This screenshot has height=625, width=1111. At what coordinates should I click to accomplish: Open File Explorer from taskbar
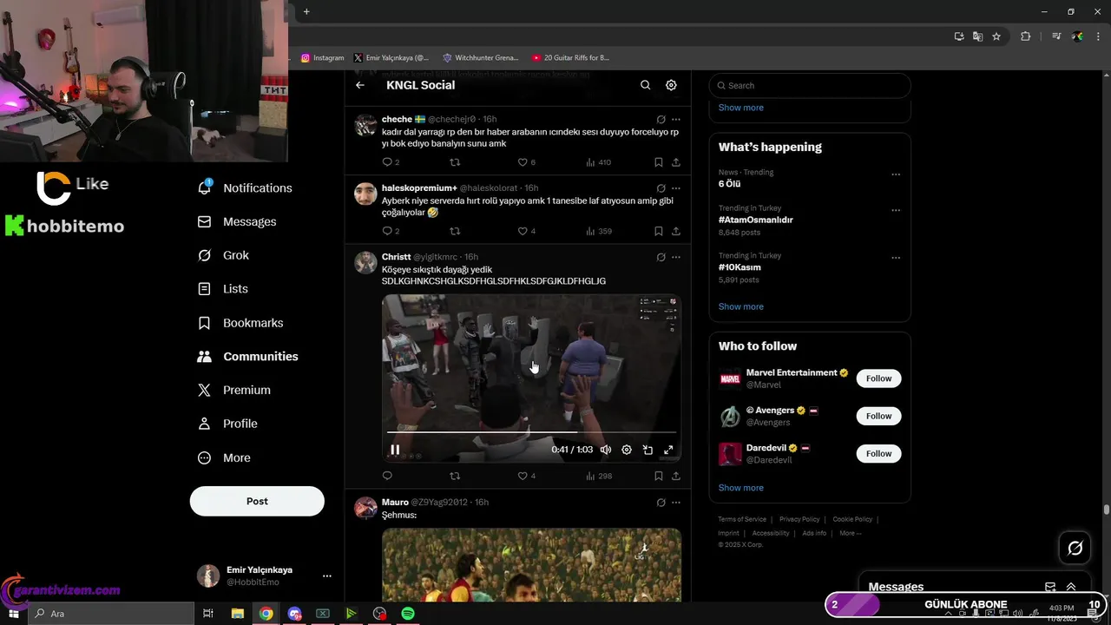[237, 614]
